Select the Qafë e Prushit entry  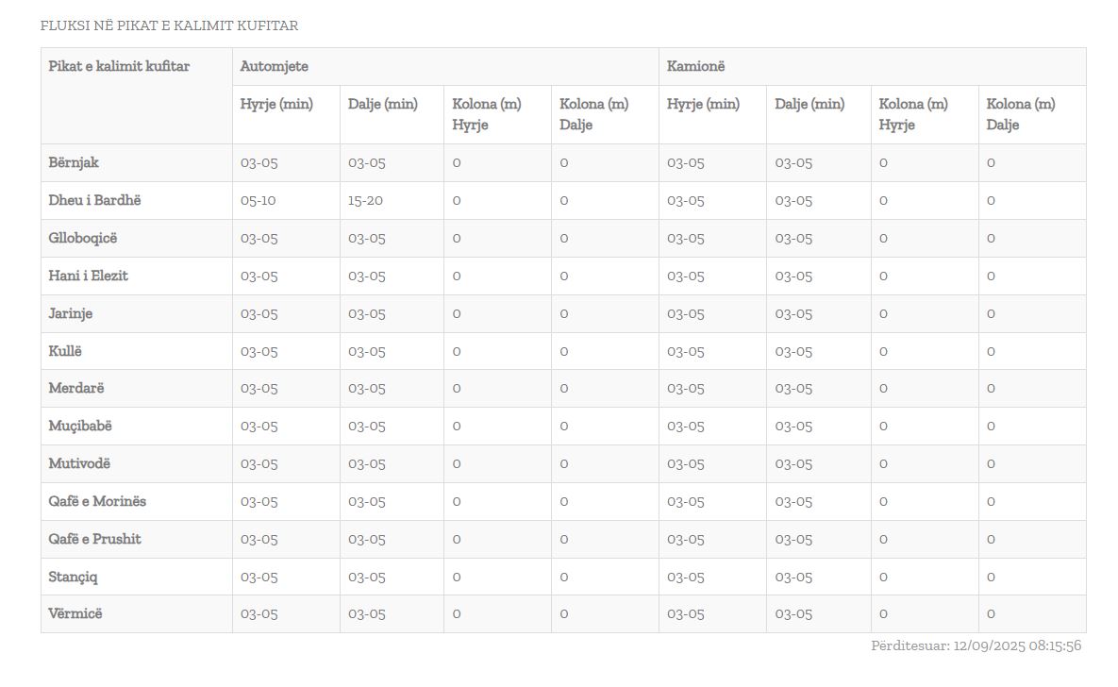point(95,540)
